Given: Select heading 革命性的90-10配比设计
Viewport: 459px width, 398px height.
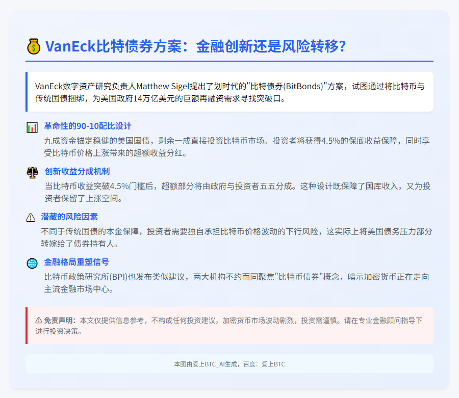Looking at the screenshot, I should click(x=88, y=126).
